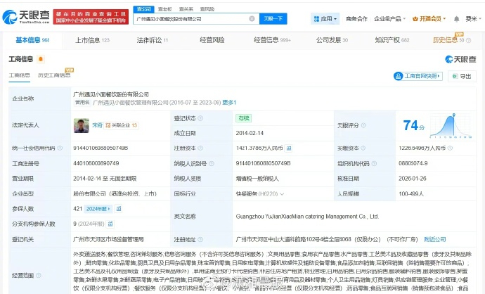Click the help icon next to 实缴资本
Viewport: 485px width, 294px height.
click(363, 148)
